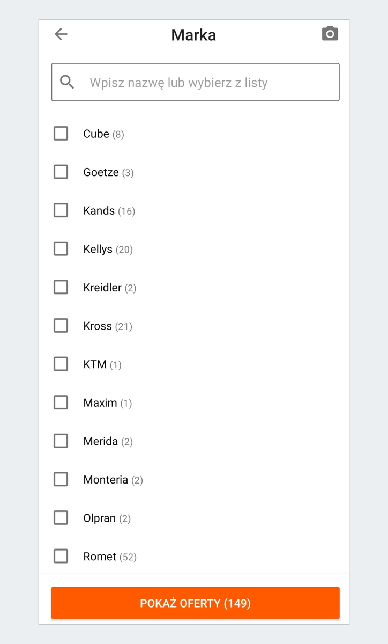
Task: Check the Cube brand checkbox
Action: pyautogui.click(x=61, y=133)
